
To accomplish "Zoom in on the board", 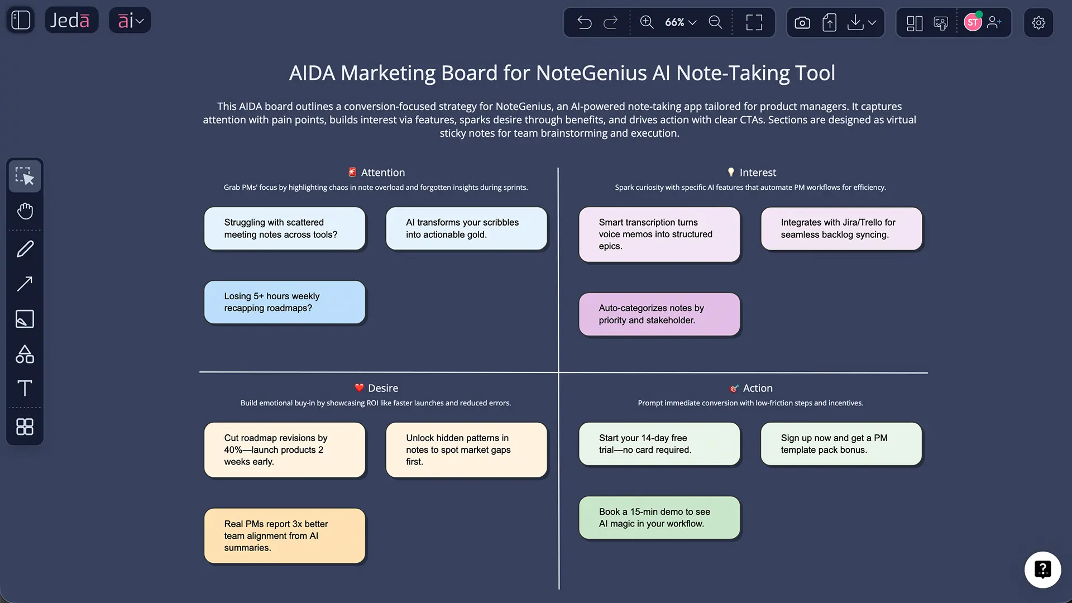I will tap(647, 22).
